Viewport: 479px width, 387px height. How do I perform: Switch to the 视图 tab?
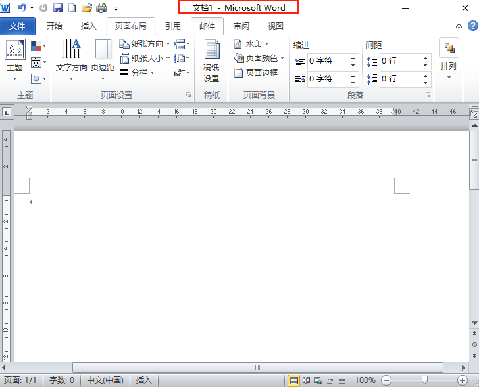point(276,26)
